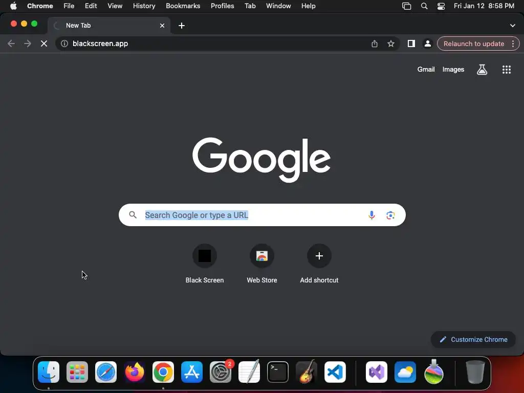Click Chrome icon in the Dock

pyautogui.click(x=163, y=372)
